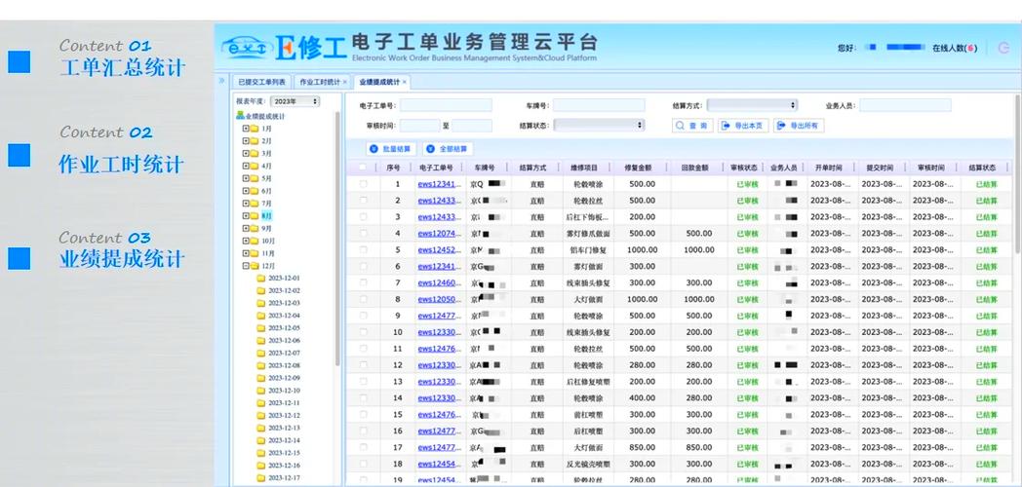Click the 查询 search button

(692, 126)
